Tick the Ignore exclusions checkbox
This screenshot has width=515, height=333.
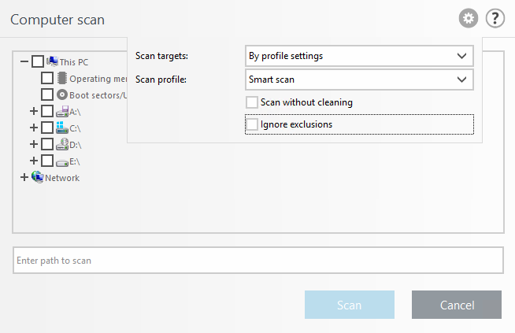(252, 124)
